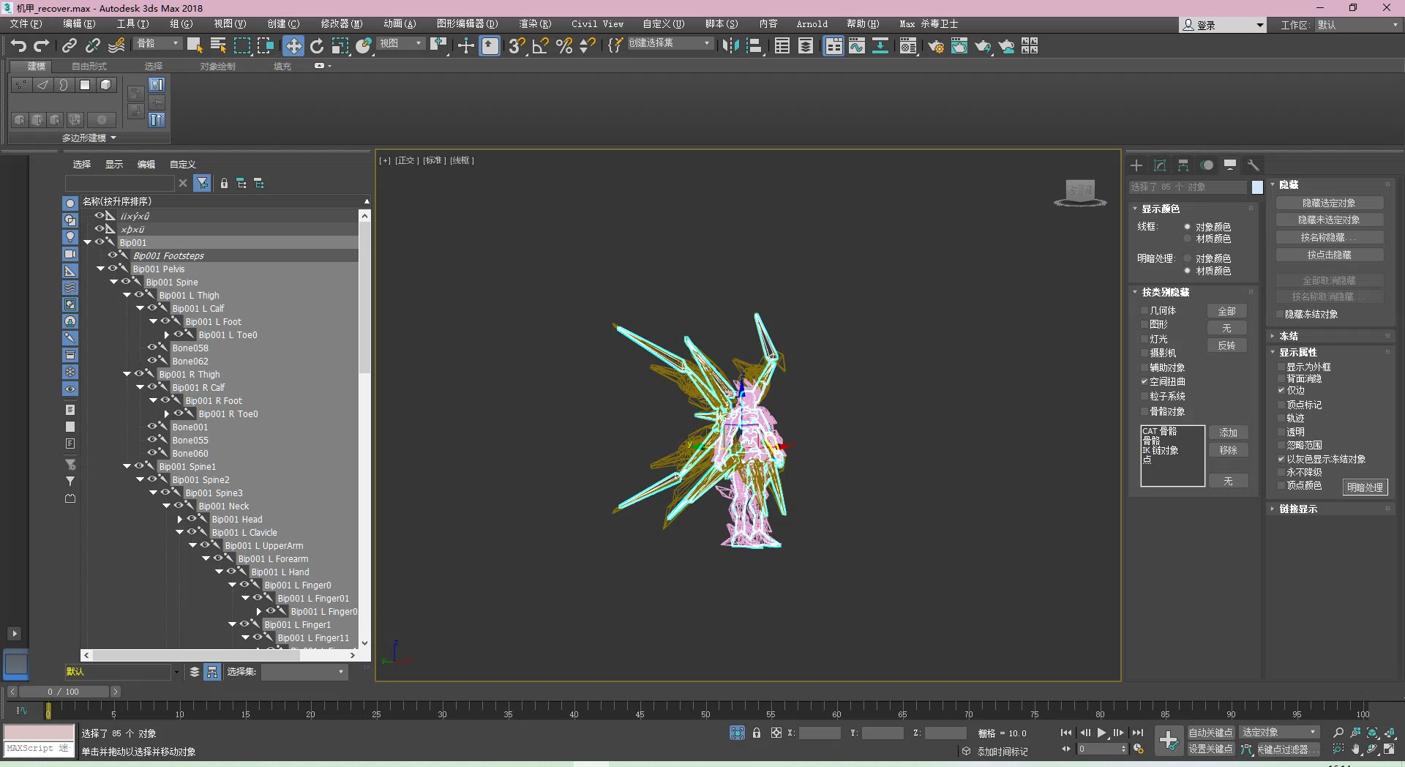Image resolution: width=1405 pixels, height=767 pixels.
Task: Hide Bip001 Pelvis using its eye icon
Action: point(113,269)
